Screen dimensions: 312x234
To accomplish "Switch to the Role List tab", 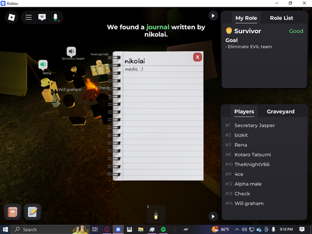I will pyautogui.click(x=281, y=18).
